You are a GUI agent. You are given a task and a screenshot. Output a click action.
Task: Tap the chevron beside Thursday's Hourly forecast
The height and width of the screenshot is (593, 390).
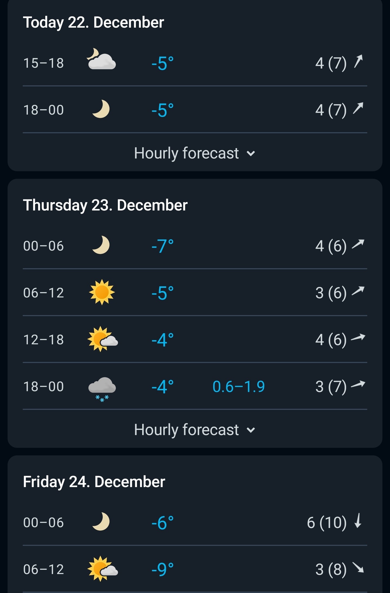251,430
